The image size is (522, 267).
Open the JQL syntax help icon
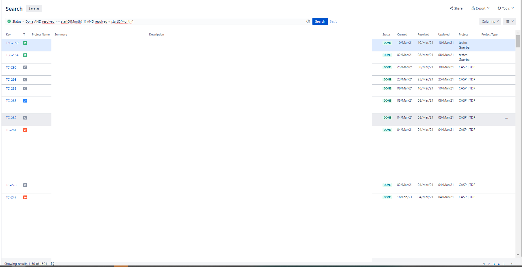pyautogui.click(x=308, y=21)
